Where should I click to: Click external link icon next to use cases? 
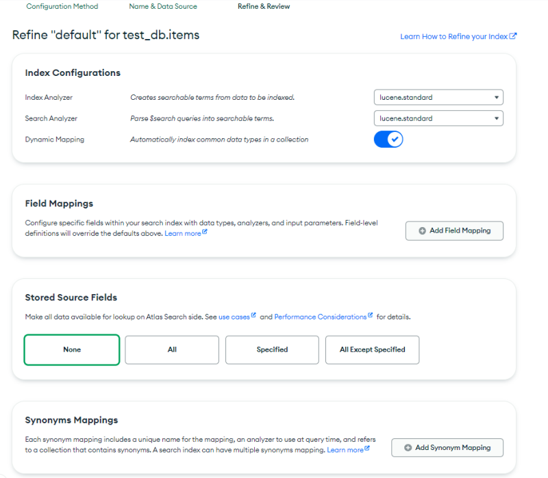coord(253,316)
